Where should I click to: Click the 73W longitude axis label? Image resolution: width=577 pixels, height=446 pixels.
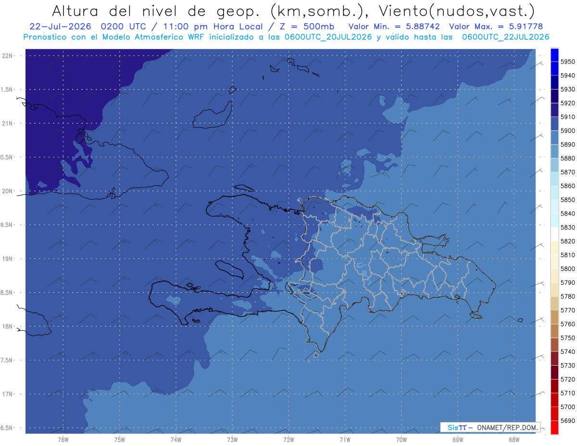pyautogui.click(x=232, y=440)
